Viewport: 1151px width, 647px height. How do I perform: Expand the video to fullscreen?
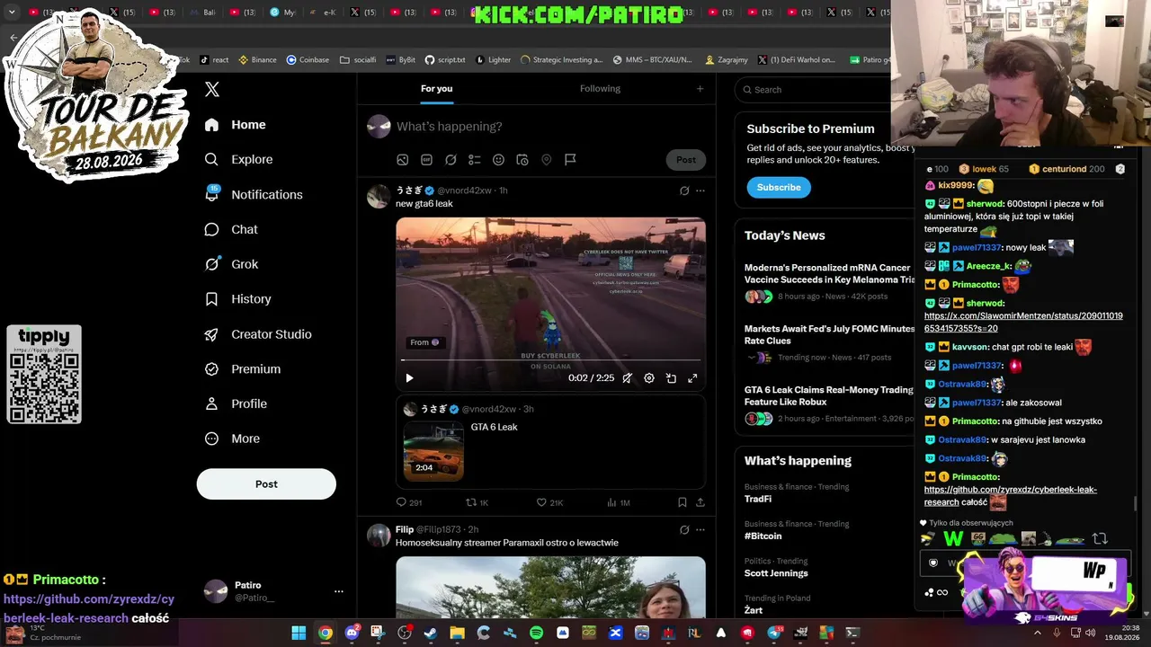click(692, 378)
